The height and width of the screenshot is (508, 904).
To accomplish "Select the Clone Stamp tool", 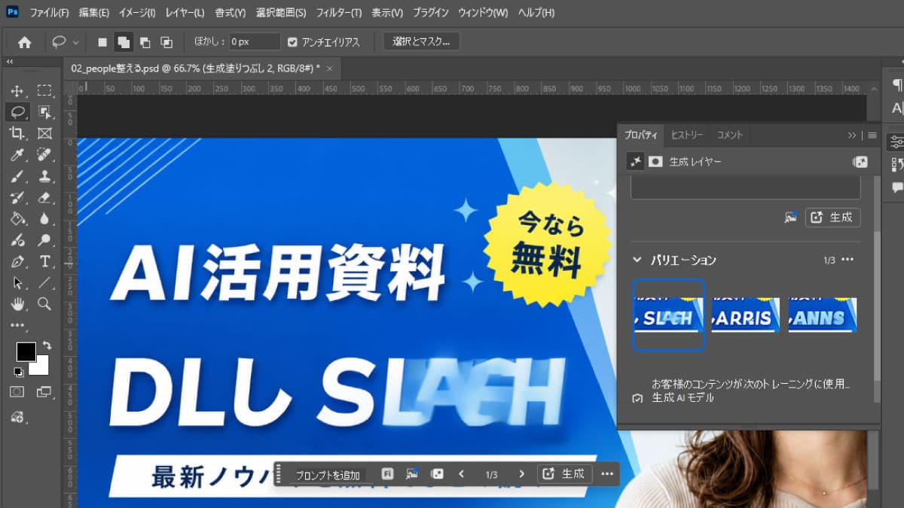I will click(x=44, y=176).
